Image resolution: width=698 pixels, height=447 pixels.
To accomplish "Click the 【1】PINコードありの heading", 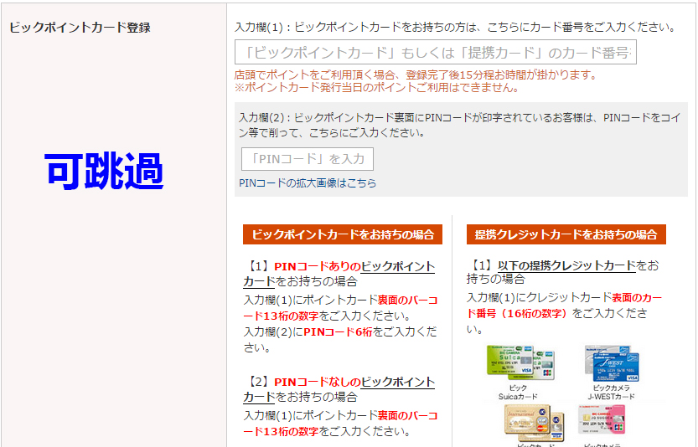I will pos(339,274).
